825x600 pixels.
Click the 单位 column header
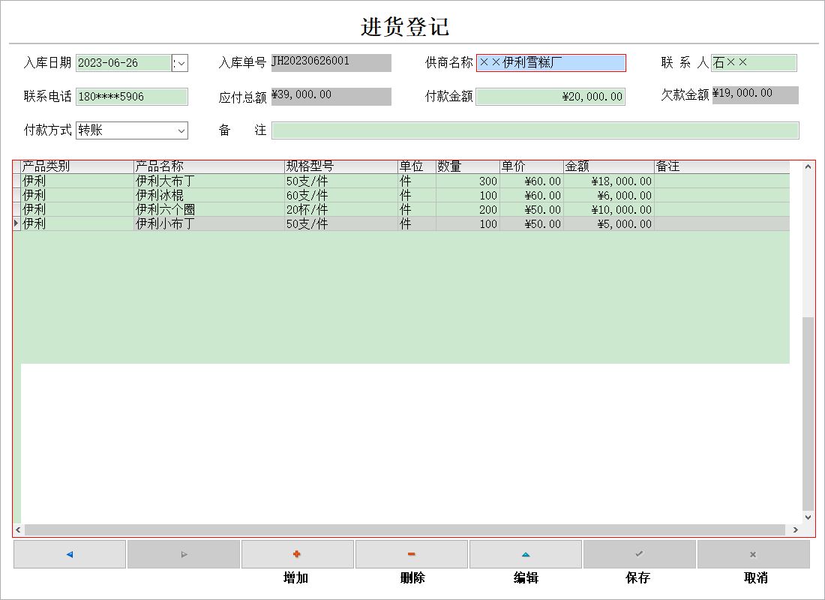click(417, 166)
